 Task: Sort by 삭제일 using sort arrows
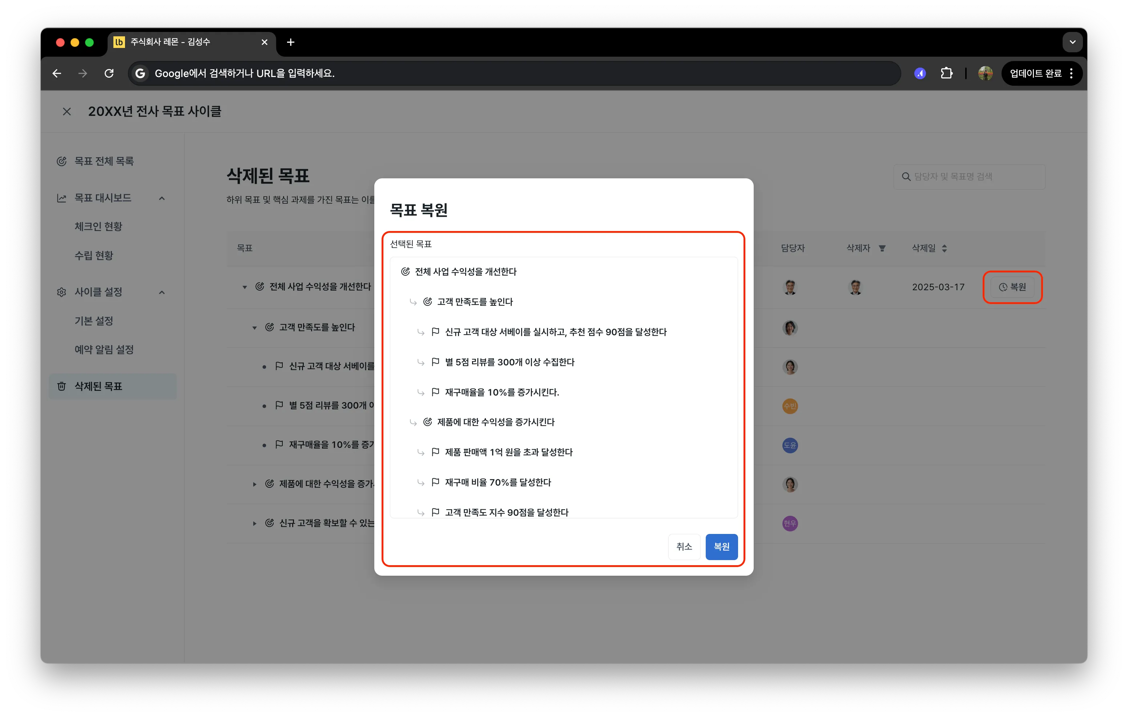click(x=944, y=248)
